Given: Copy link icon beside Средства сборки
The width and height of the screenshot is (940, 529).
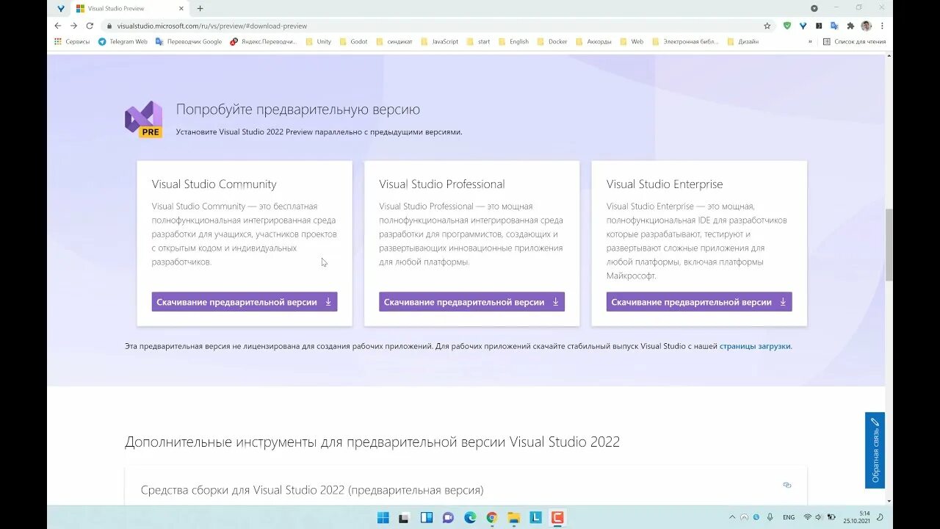Looking at the screenshot, I should tap(787, 485).
